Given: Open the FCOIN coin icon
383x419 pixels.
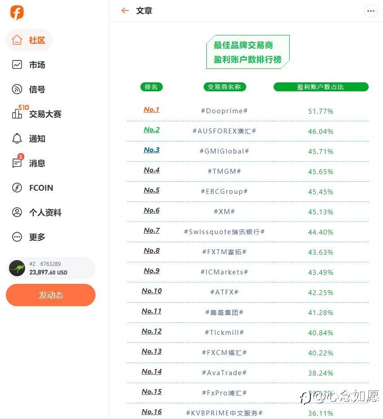Looking at the screenshot, I should click(x=17, y=188).
